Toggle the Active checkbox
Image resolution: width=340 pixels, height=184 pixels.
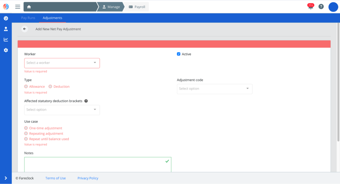[x=178, y=54]
